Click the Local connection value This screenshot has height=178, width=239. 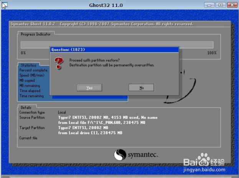point(62,113)
